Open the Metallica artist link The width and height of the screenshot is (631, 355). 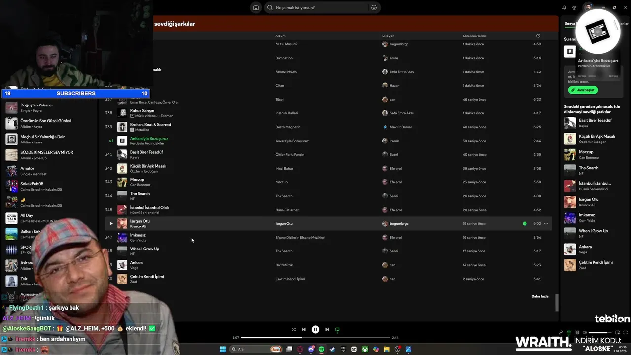pos(142,130)
